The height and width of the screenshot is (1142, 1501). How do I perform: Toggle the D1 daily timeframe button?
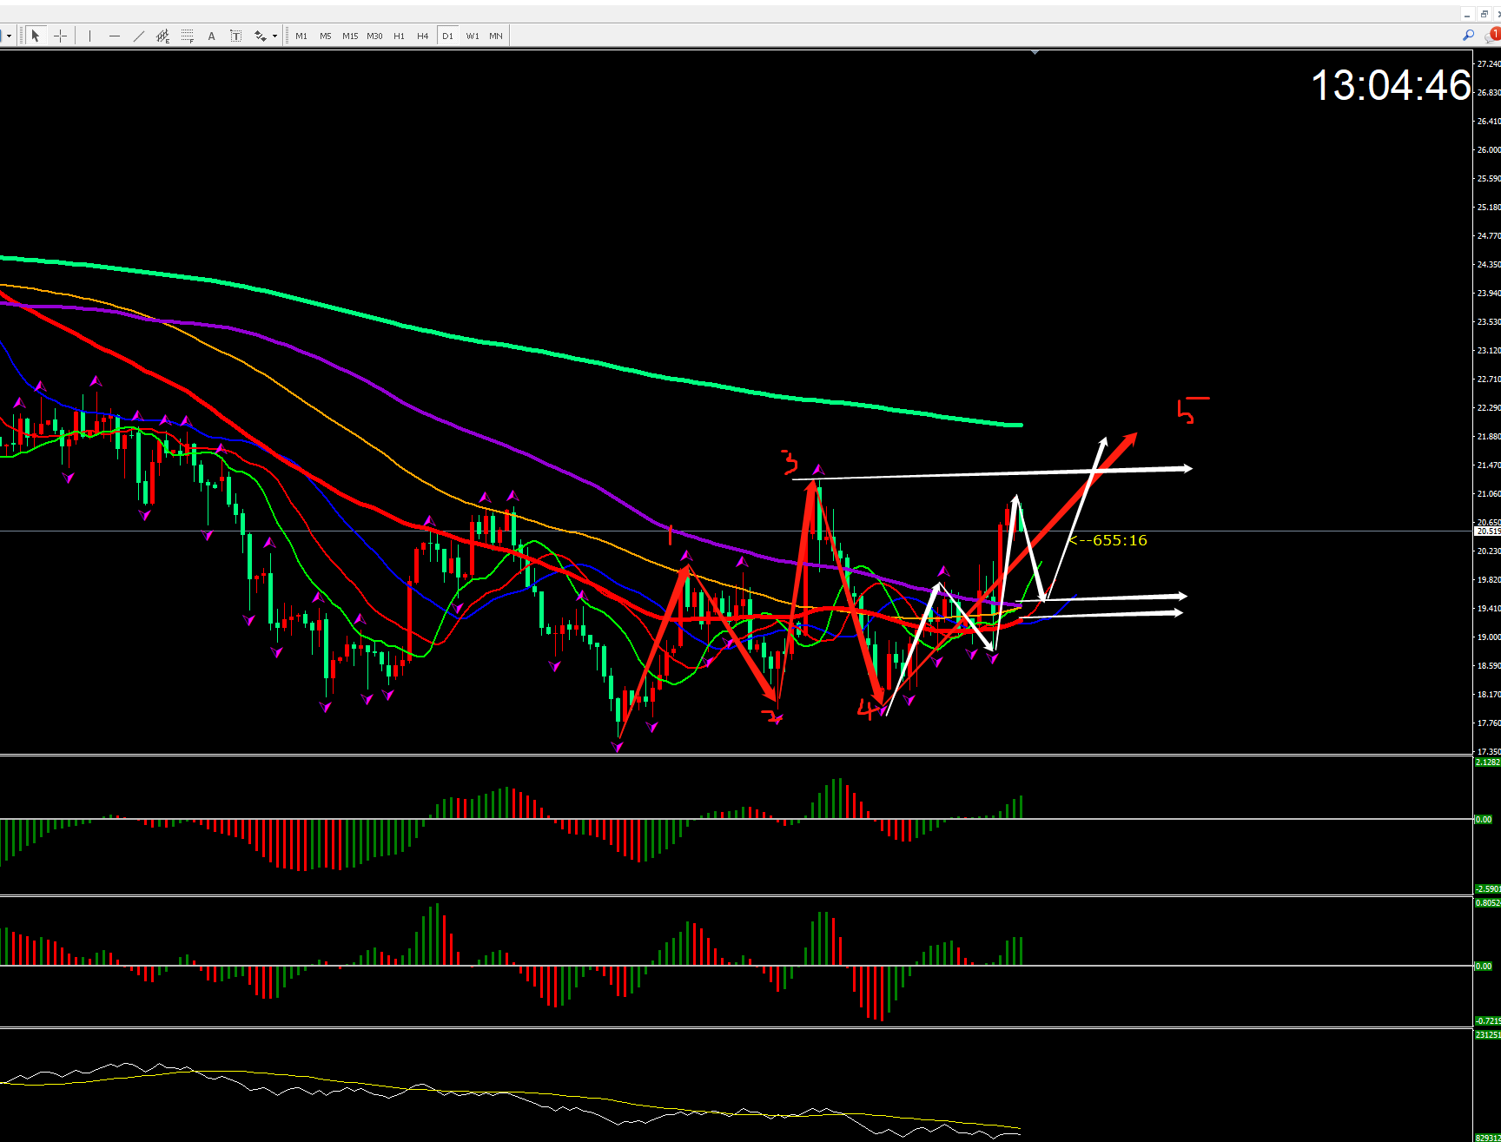[x=447, y=36]
